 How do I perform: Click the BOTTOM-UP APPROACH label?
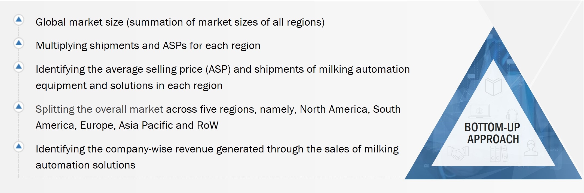[x=493, y=133]
